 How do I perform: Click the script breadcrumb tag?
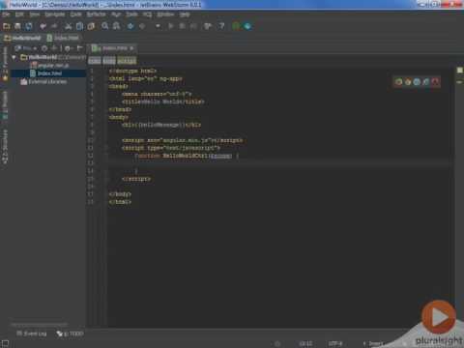coord(127,61)
